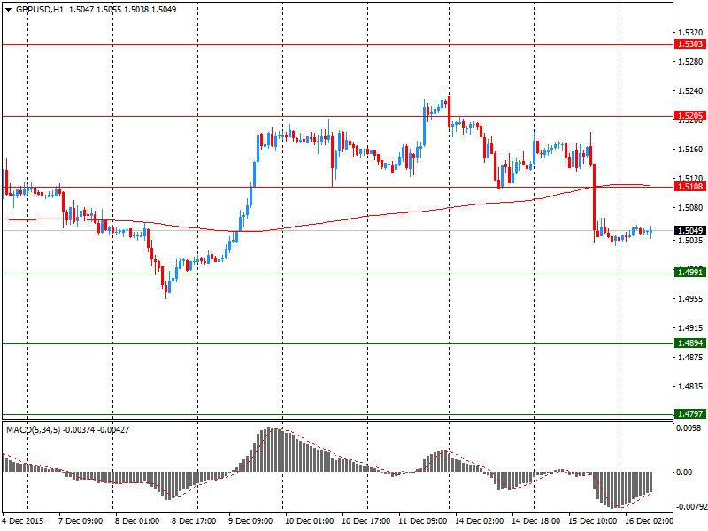
Task: Click the 1.5160 price scale value
Action: point(690,149)
